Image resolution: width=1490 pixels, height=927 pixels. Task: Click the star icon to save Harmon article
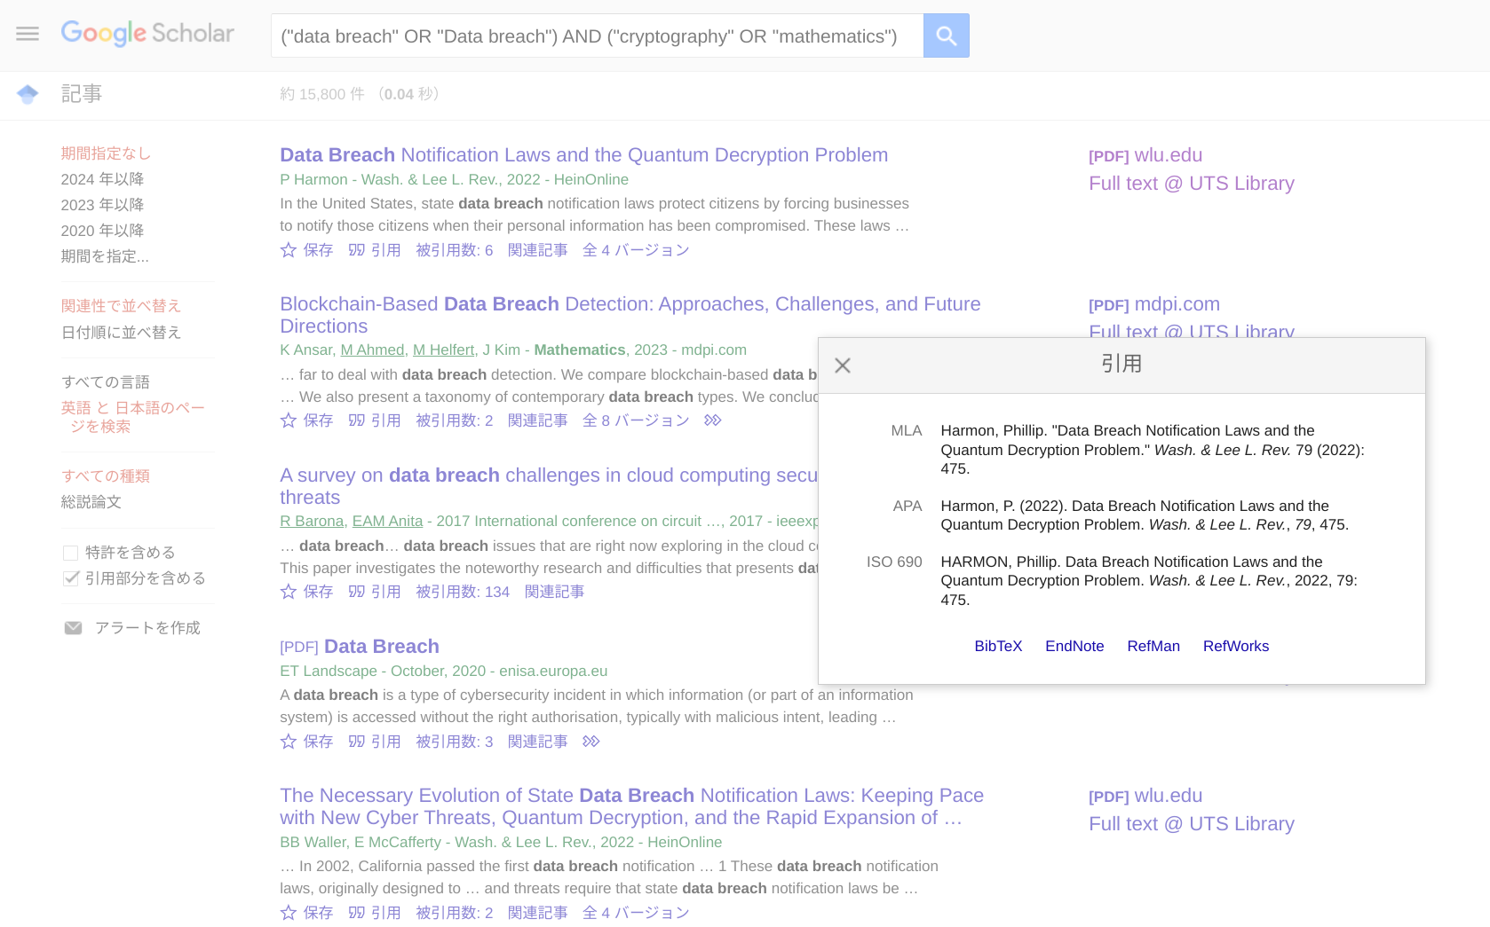pyautogui.click(x=289, y=250)
